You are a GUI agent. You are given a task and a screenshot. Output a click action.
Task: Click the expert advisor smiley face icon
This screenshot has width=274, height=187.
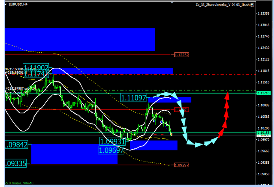pyautogui.click(x=252, y=5)
